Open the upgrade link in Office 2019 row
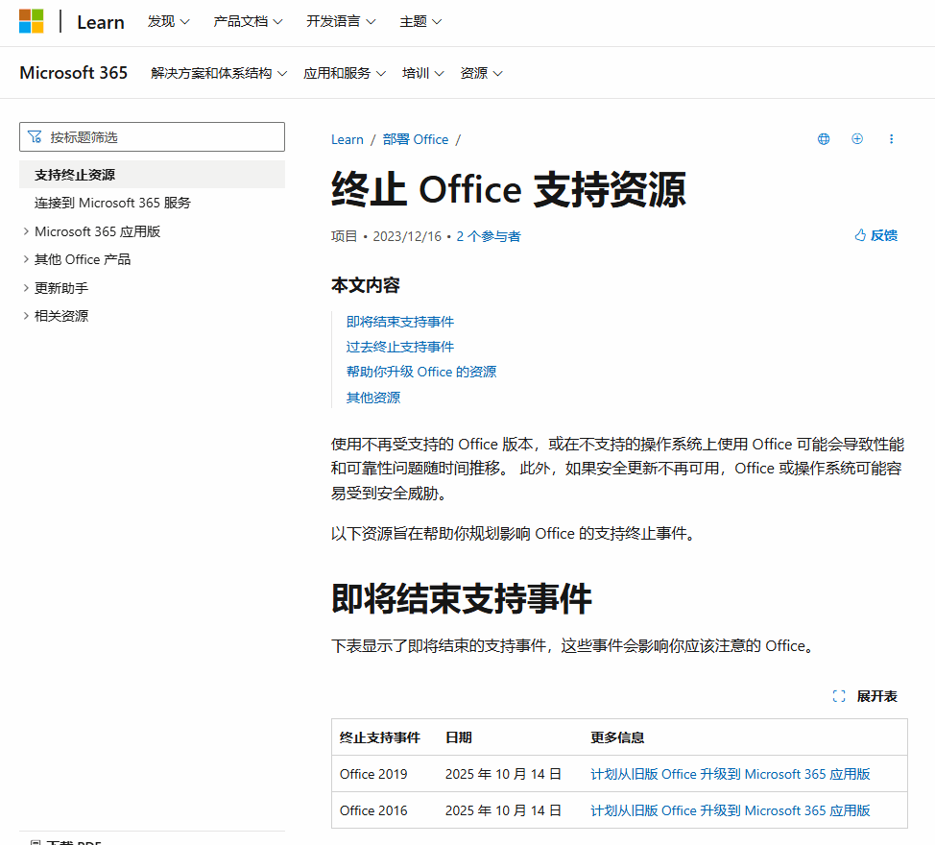The width and height of the screenshot is (935, 845). pyautogui.click(x=730, y=774)
